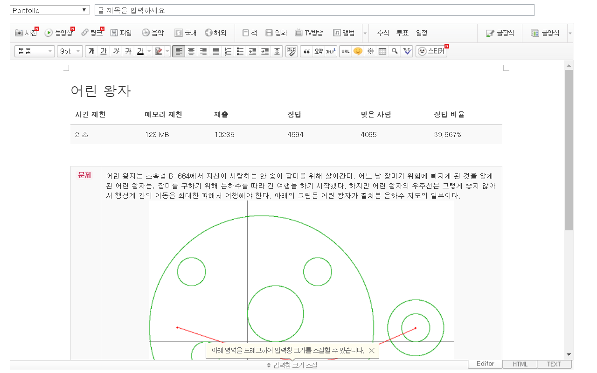
Task: Center align the text
Action: point(191,51)
